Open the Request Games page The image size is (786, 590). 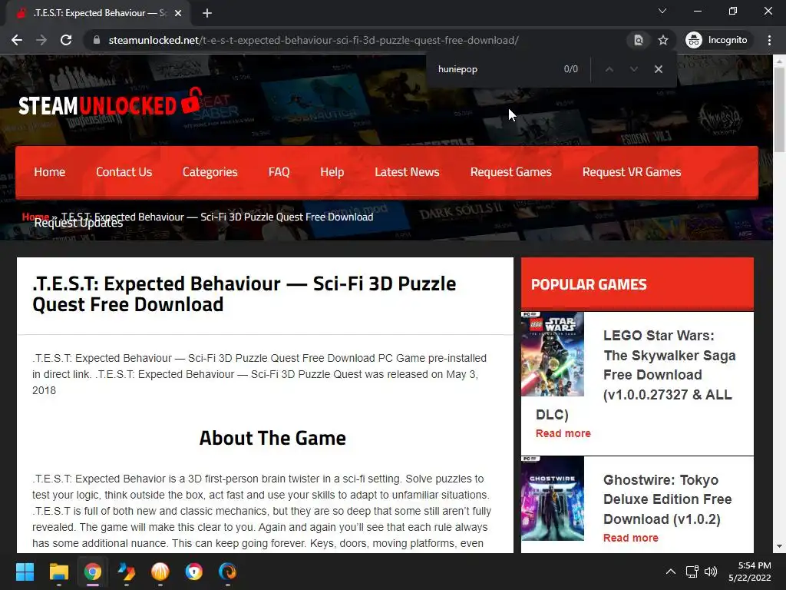(510, 172)
